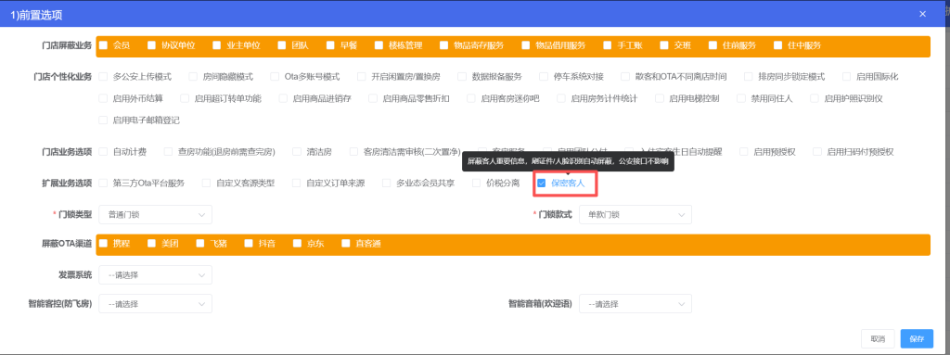
Task: Enable the 启用客房迷你吧 checkbox
Action: point(470,98)
